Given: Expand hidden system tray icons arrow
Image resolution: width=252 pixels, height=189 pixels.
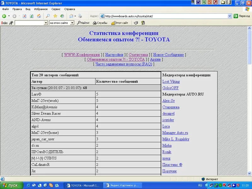Looking at the screenshot, I should click(207, 185).
